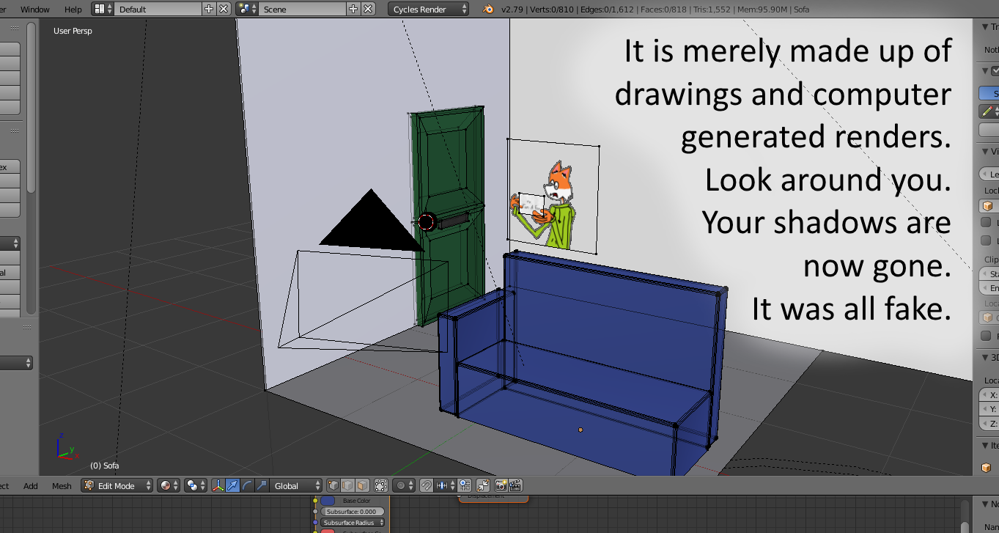Toggle proportional editing mode button
The width and height of the screenshot is (999, 533).
coord(404,485)
